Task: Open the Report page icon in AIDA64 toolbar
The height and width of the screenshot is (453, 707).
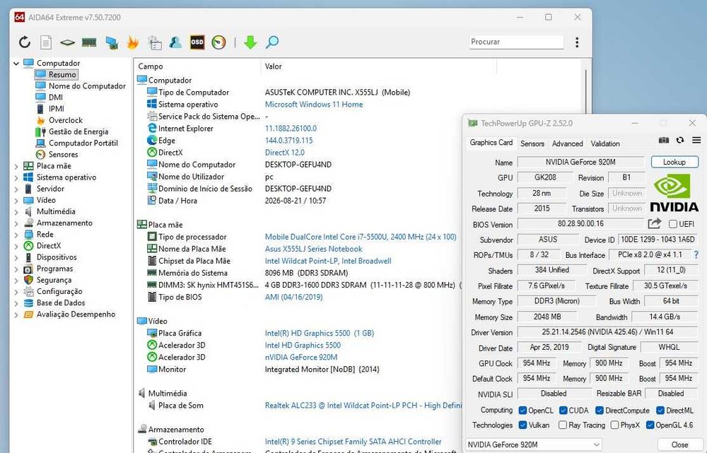Action: coord(46,42)
